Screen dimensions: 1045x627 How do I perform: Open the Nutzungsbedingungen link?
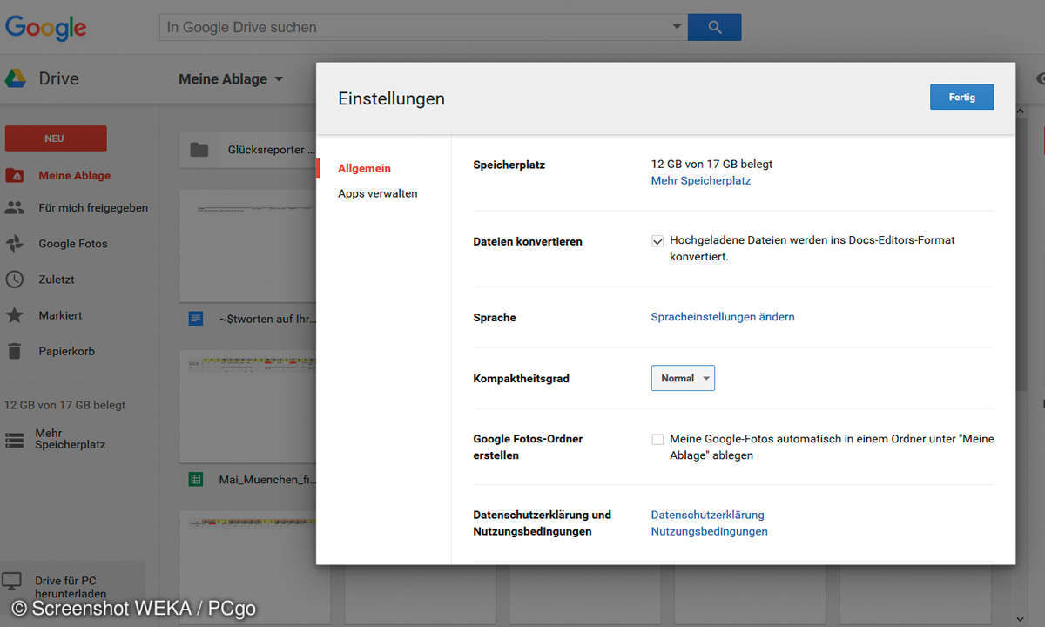[x=710, y=531]
